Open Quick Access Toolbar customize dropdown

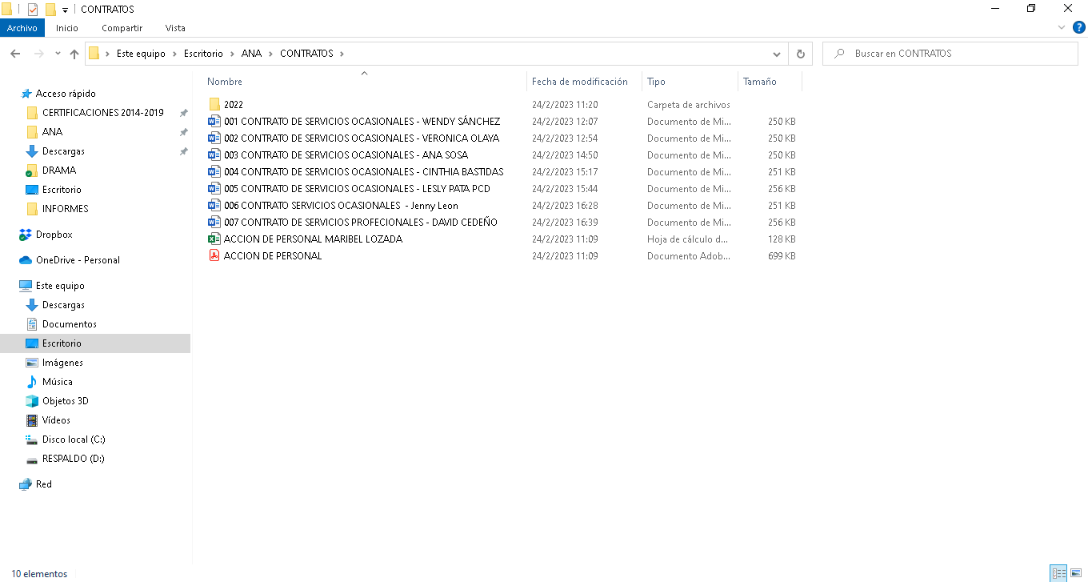click(x=65, y=10)
